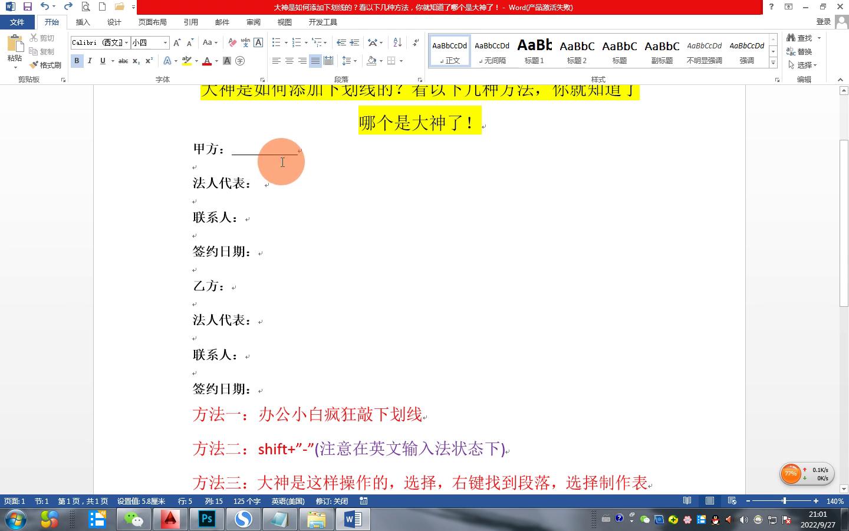Click the increase indent icon

(x=354, y=42)
